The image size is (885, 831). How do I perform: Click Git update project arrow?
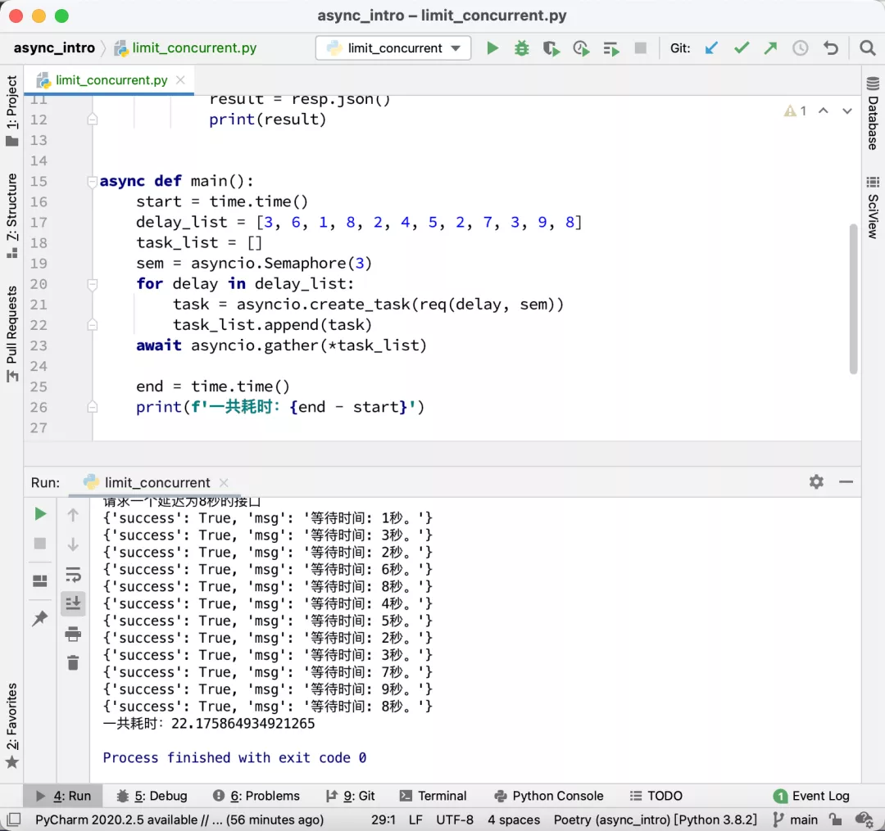711,48
